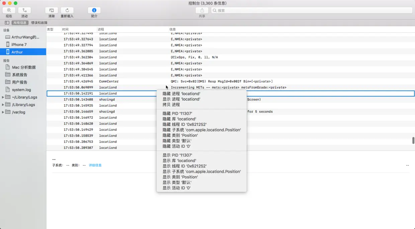The image size is (415, 229).
Task: Open Mac 分析数据 report
Action: coord(23,67)
